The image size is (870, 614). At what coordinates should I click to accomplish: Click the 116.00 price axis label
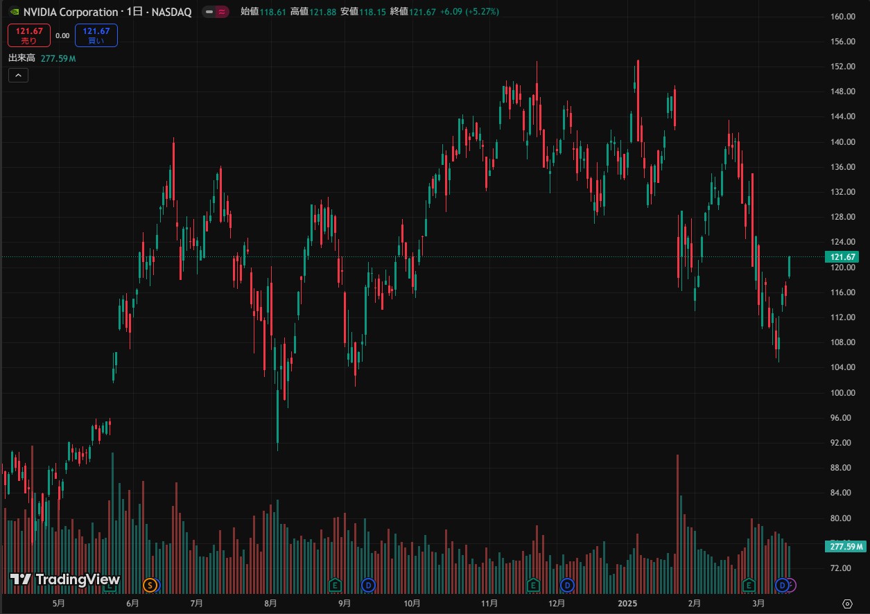click(842, 292)
